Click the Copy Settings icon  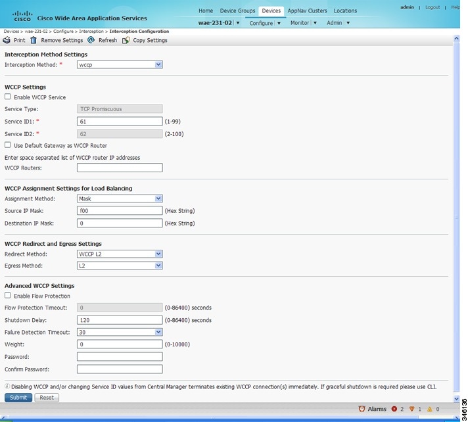126,40
